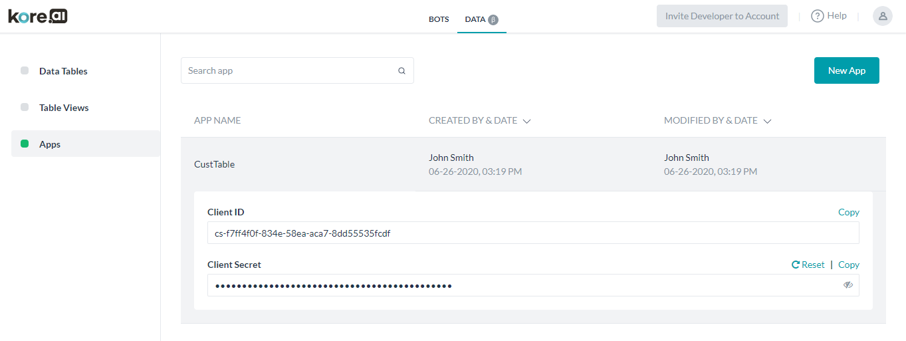Screen dimensions: 906x341
Task: Click the Kore.ai logo
Action: (x=38, y=16)
